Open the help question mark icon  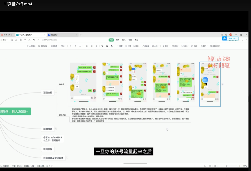point(242,40)
